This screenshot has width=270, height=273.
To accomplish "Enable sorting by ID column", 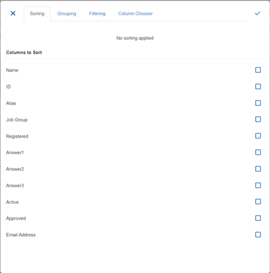I will (258, 86).
